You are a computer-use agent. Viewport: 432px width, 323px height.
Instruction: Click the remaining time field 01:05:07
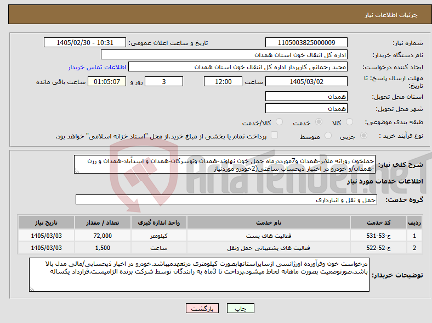(x=107, y=81)
